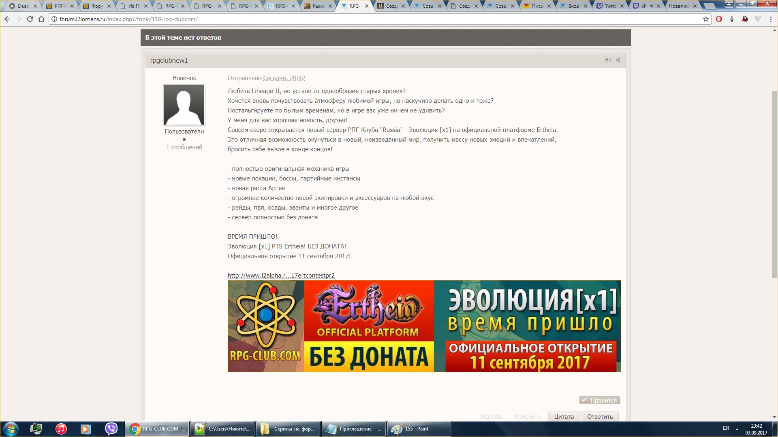Viewport: 778px width, 437px height.
Task: Click the user avatar silhouette
Action: [x=184, y=104]
